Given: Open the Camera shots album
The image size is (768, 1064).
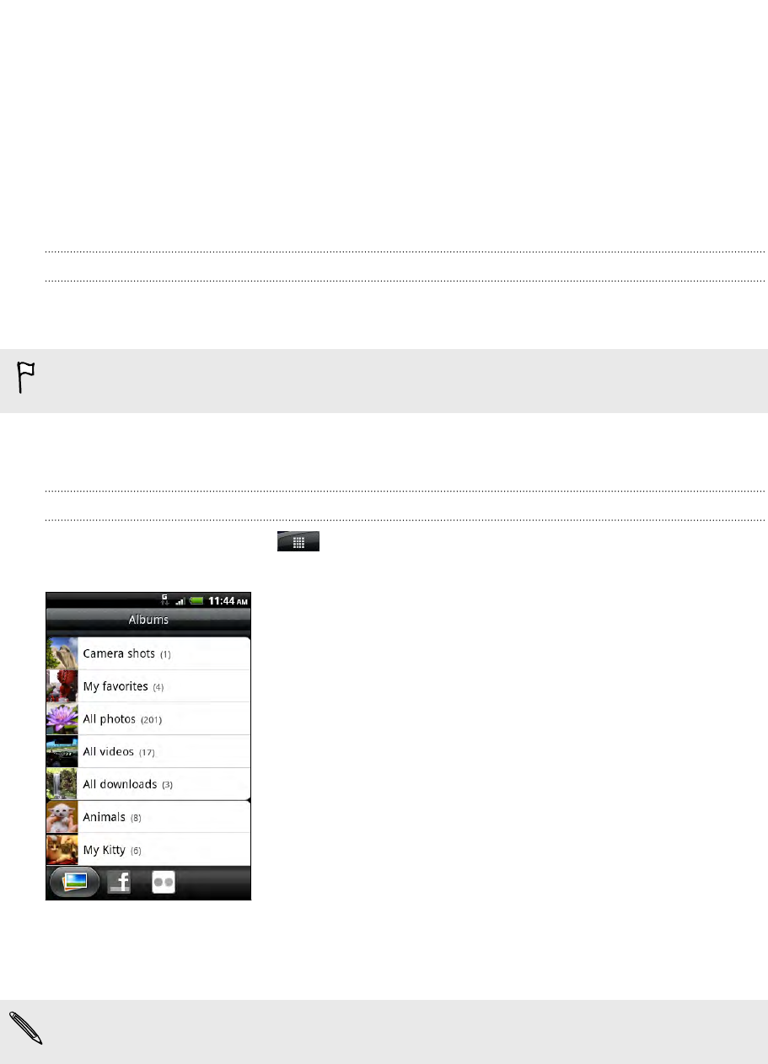Looking at the screenshot, I should pos(148,653).
